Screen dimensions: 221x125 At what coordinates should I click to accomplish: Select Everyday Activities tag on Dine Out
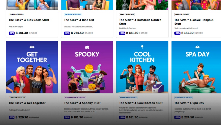pyautogui.click(x=73, y=14)
